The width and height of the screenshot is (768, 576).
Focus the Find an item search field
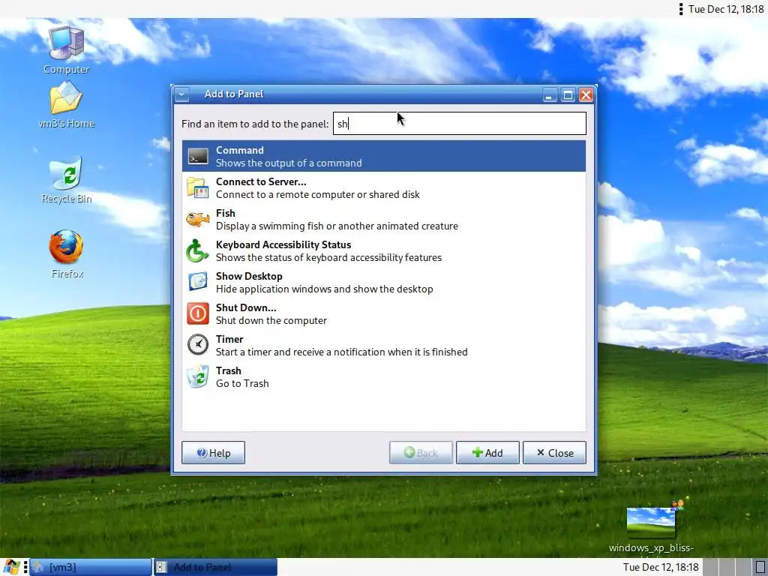460,124
